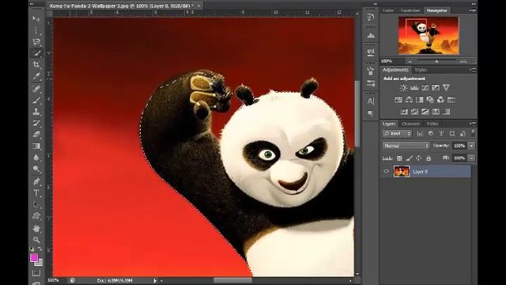Toggle Quick Mask mode button
The image size is (506, 285).
pyautogui.click(x=36, y=273)
